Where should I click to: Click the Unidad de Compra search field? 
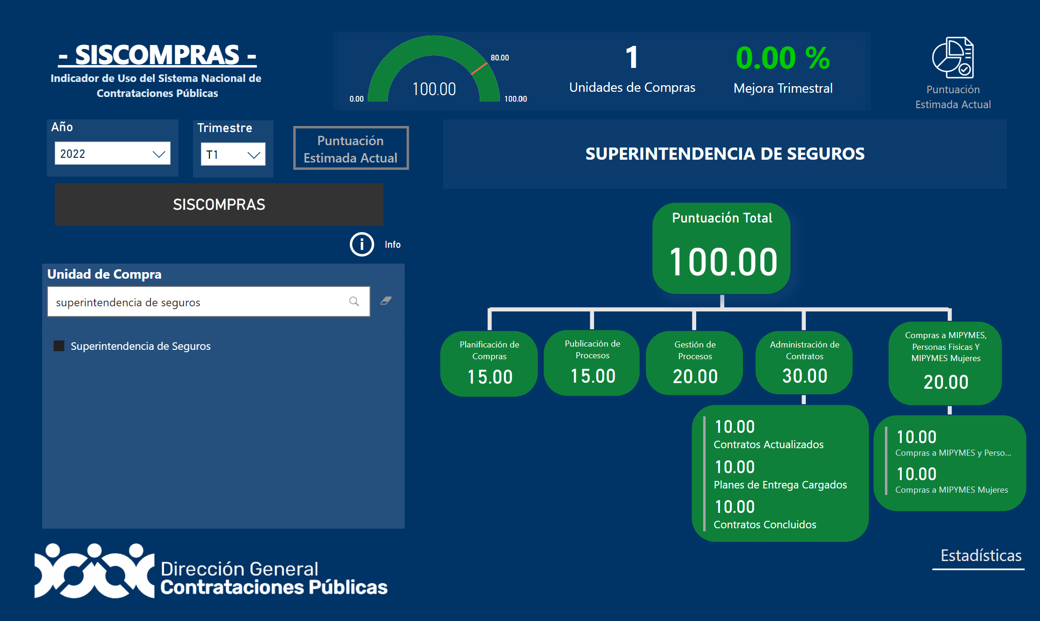pos(197,302)
